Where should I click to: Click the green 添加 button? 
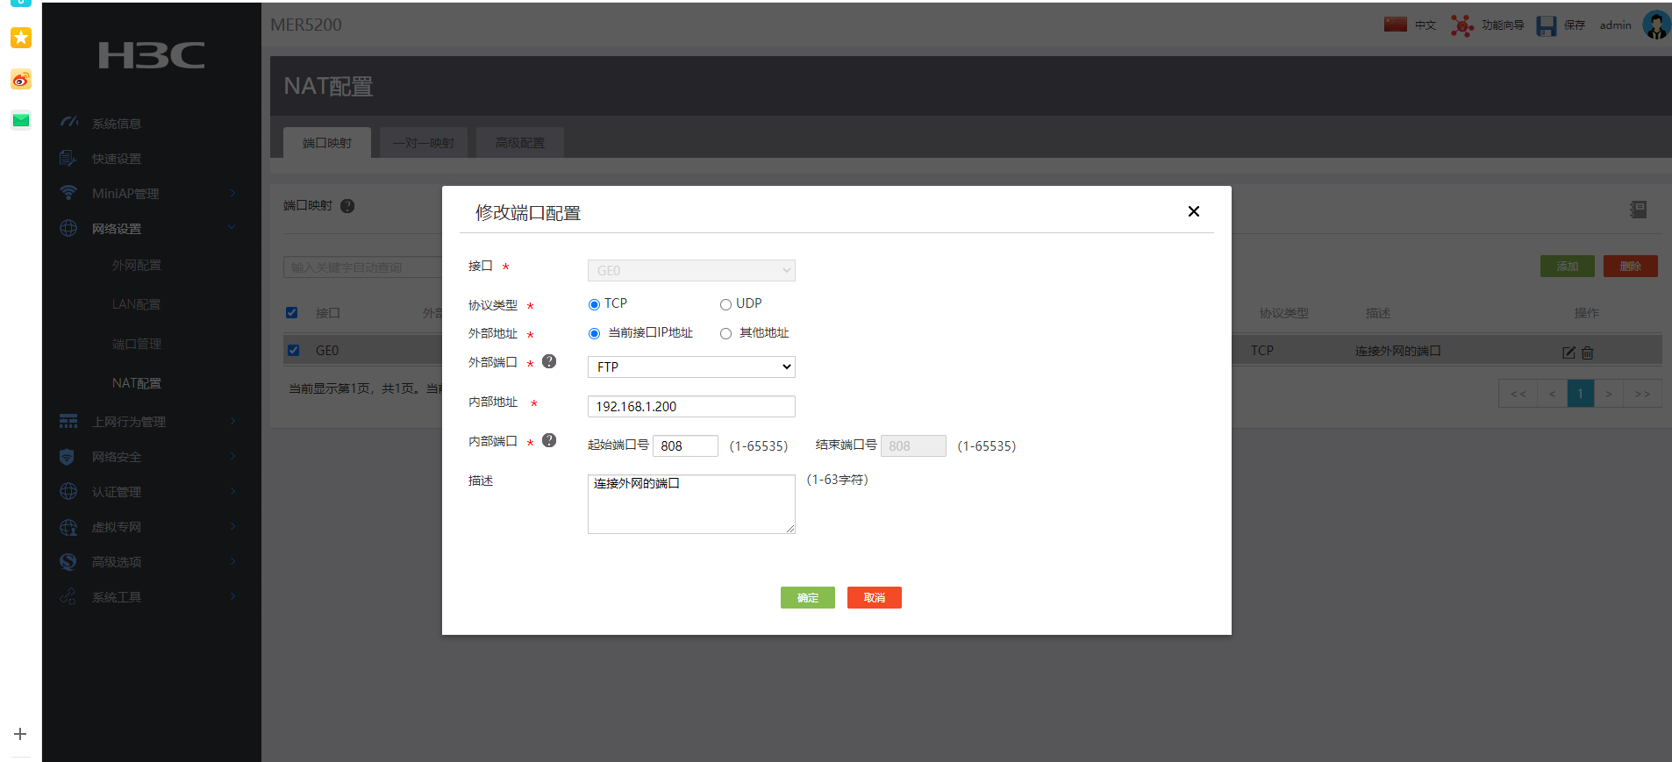1568,267
